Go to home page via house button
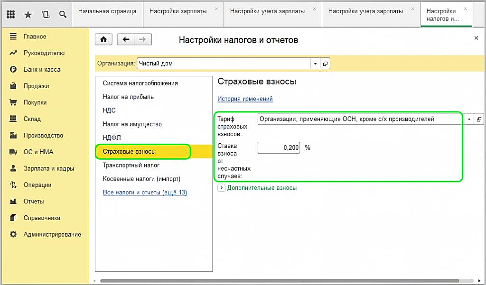486x285 pixels. pos(103,39)
